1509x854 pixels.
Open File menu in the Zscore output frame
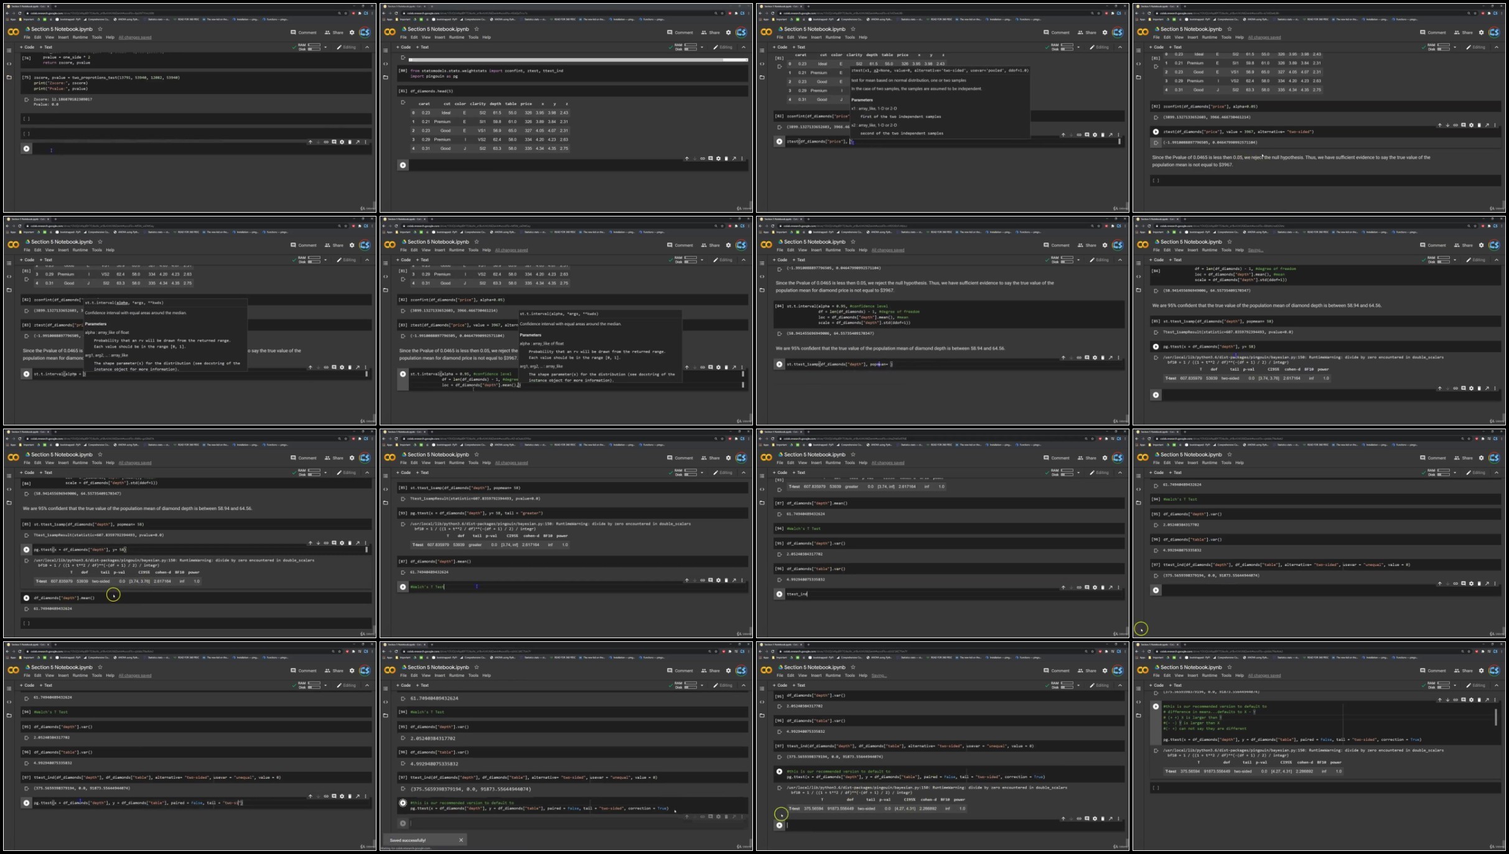tap(27, 37)
